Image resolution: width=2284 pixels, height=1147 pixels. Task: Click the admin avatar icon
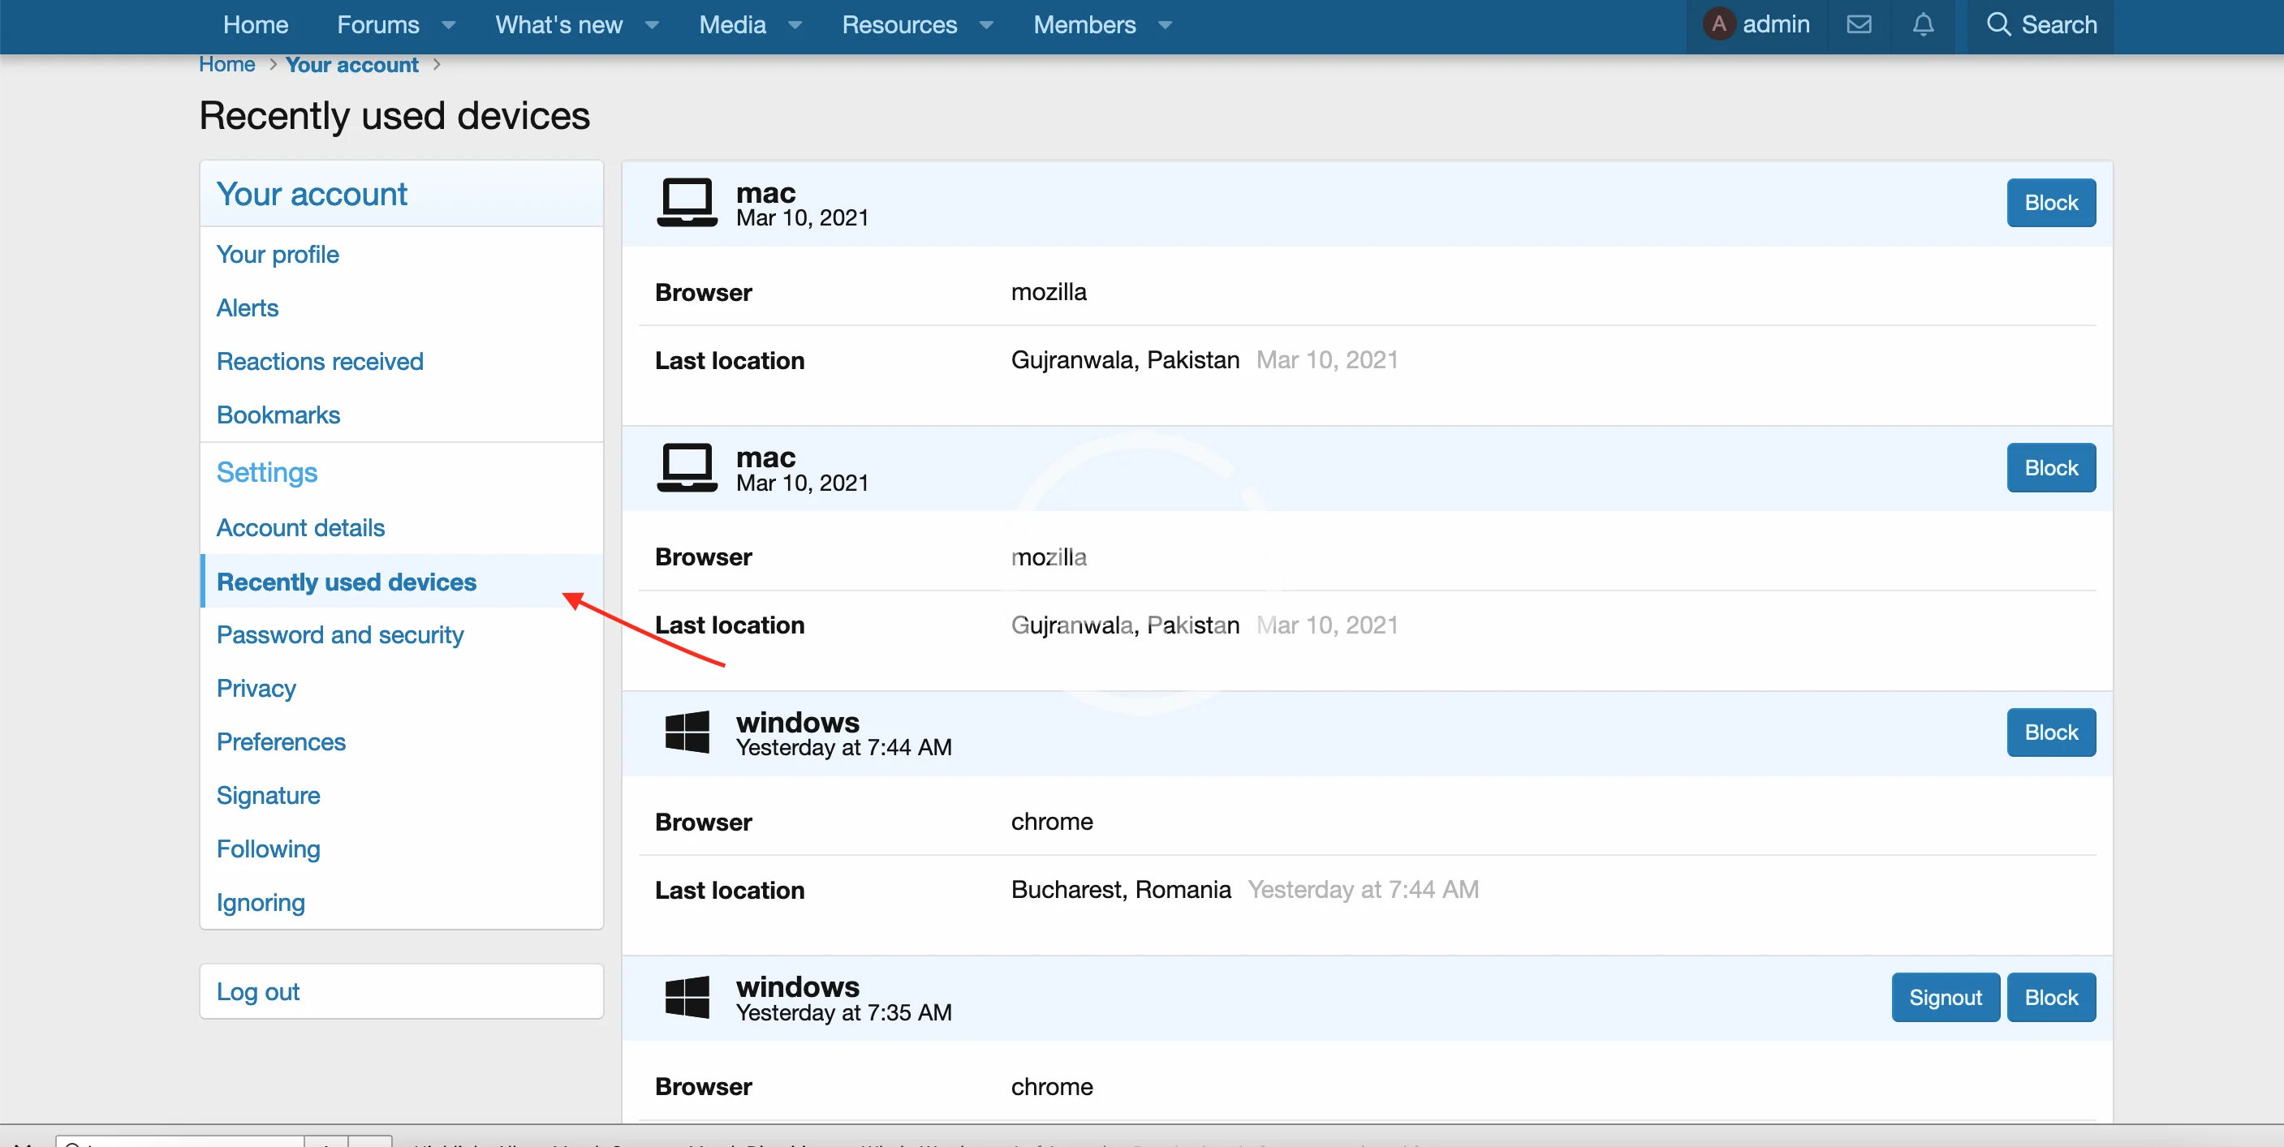1718,25
